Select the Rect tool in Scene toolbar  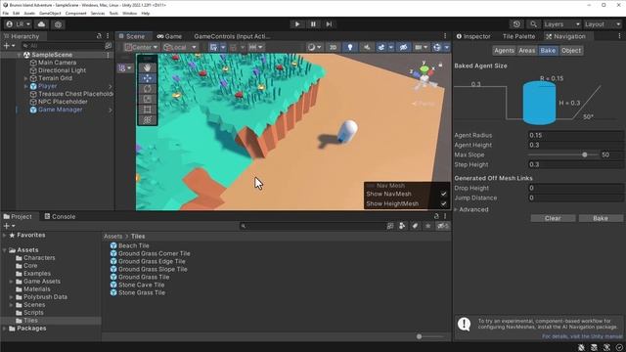(x=148, y=110)
